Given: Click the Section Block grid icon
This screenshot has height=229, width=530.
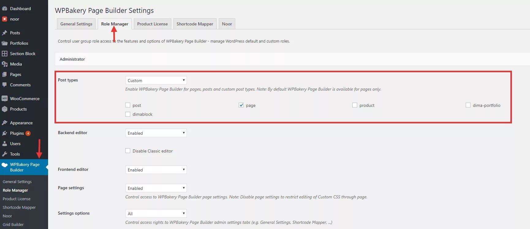Looking at the screenshot, I should click(5, 54).
